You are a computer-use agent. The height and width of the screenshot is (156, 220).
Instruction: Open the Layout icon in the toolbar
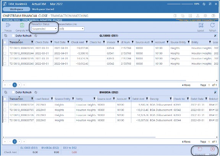(201, 25)
